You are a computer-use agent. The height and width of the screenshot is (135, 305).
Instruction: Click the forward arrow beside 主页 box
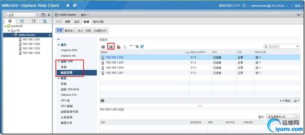tap(38, 15)
